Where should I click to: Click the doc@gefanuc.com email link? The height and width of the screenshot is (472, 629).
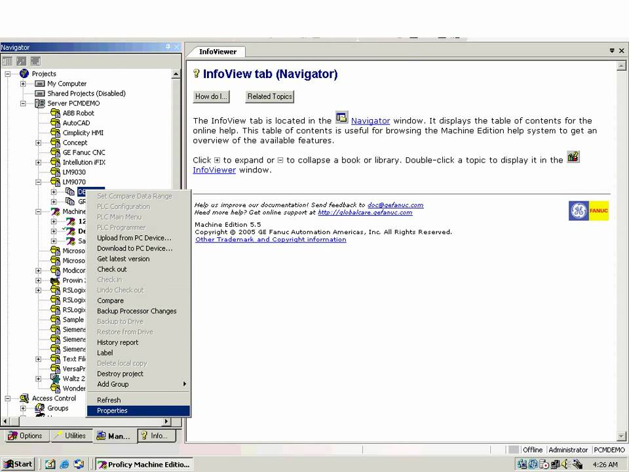coord(396,205)
